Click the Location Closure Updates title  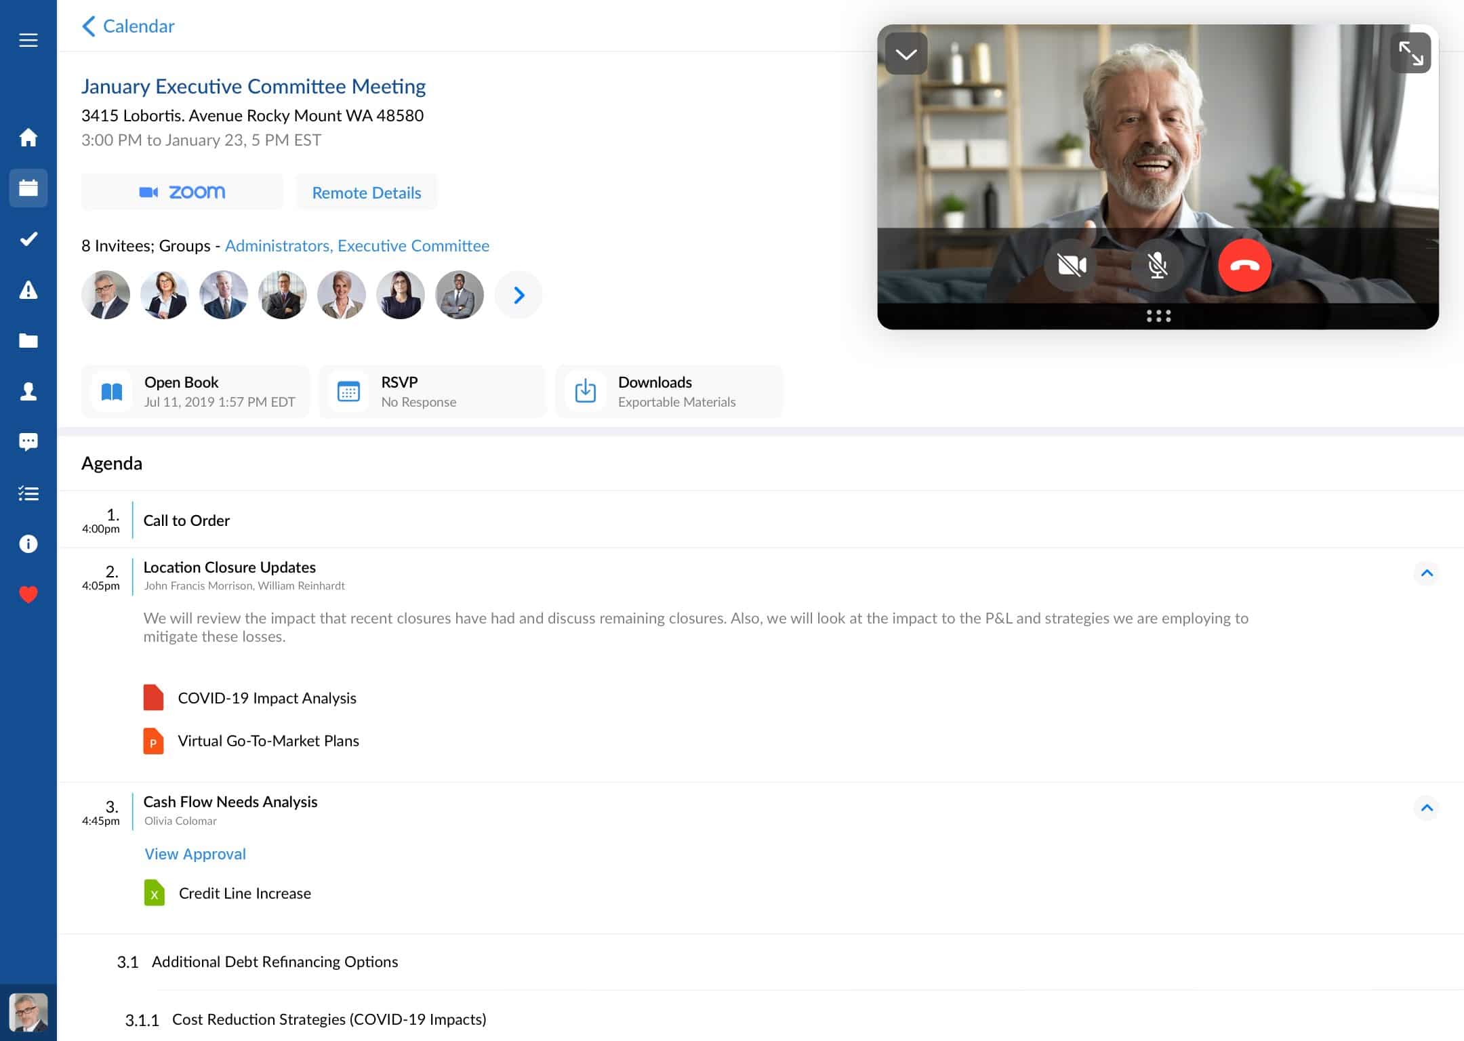(x=229, y=567)
